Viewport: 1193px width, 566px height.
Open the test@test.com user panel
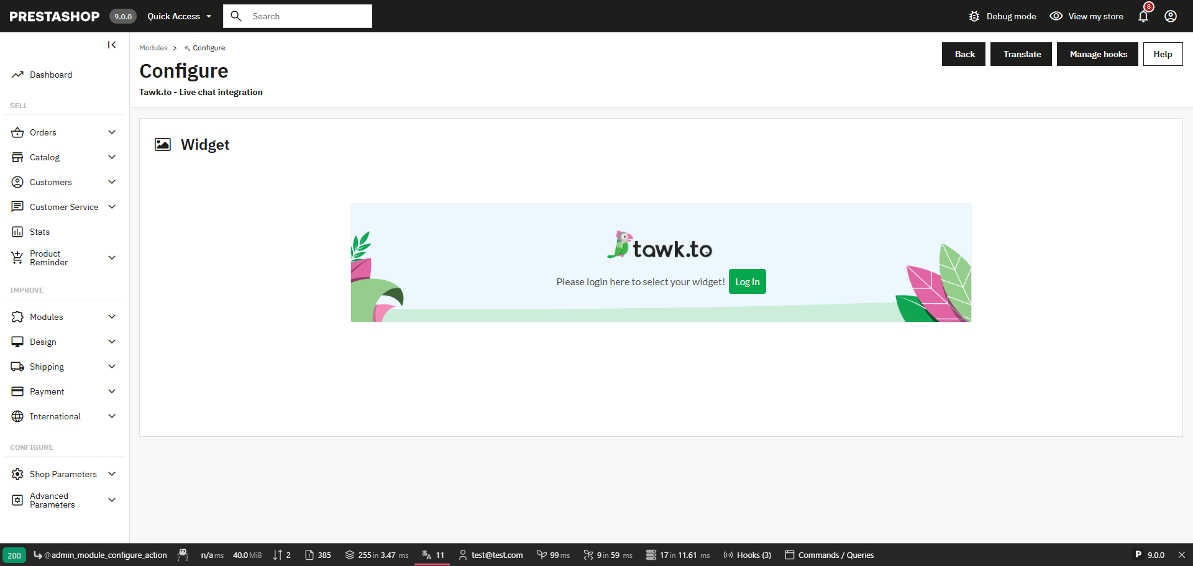click(491, 555)
